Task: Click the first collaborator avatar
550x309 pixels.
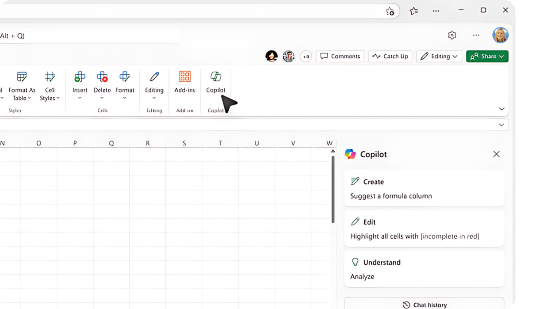Action: (271, 56)
